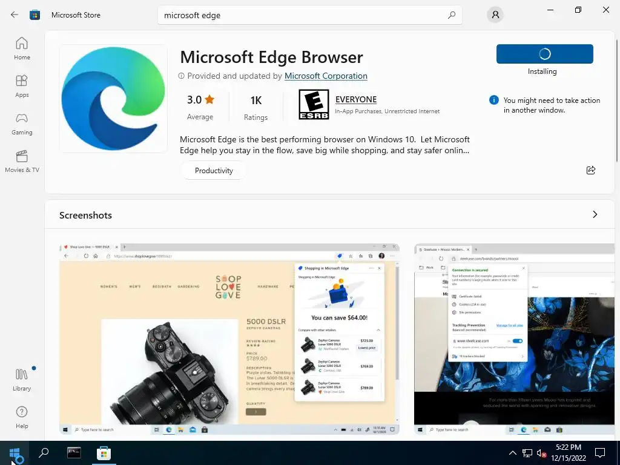This screenshot has width=620, height=465.
Task: Click the Microsoft Store taskbar icon
Action: (x=104, y=453)
